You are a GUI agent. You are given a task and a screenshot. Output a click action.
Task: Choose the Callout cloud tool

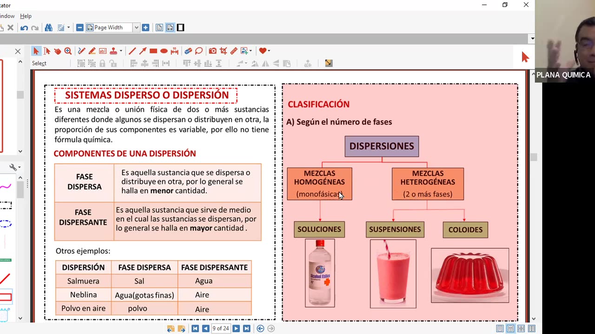(199, 51)
